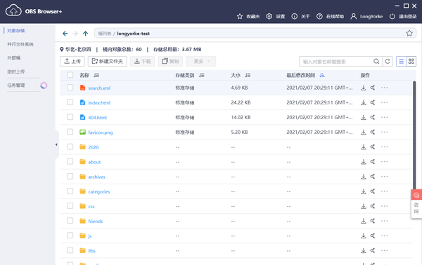
Task: Open 对象存储 in the sidebar
Action: (16, 31)
